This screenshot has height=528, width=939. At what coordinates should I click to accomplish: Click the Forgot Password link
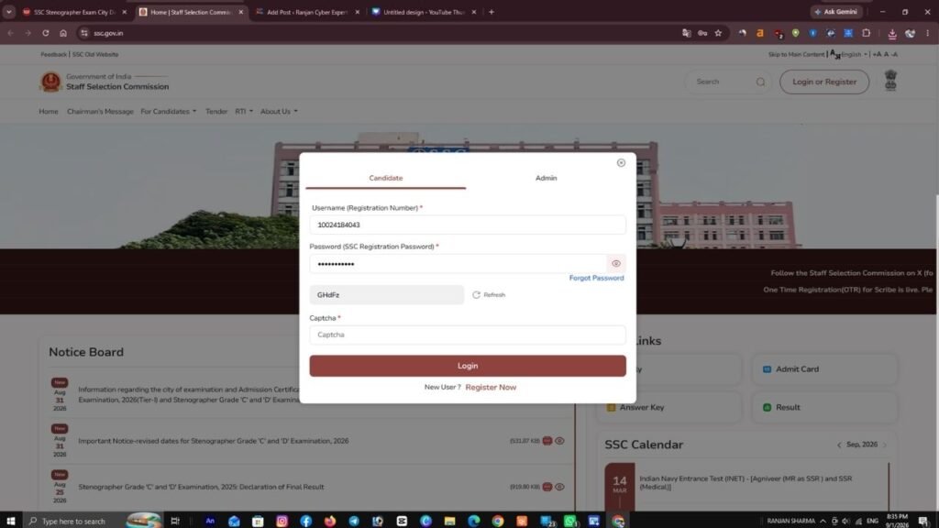tap(596, 278)
